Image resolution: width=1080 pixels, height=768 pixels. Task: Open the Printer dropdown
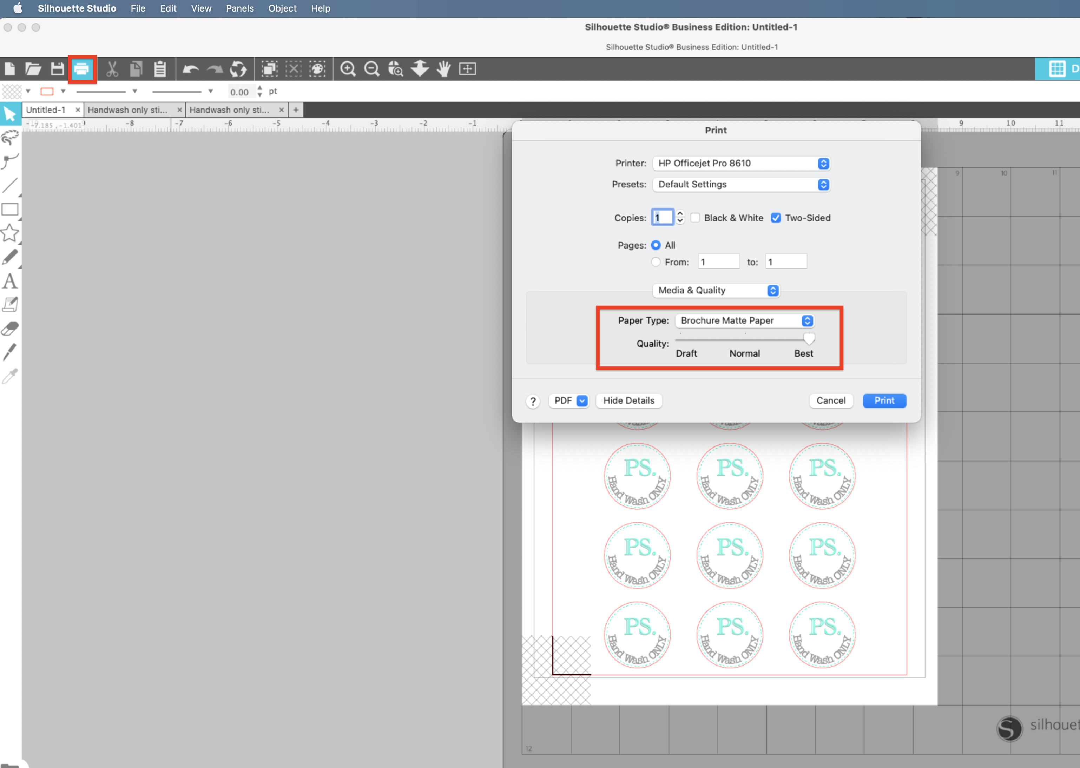pos(741,164)
